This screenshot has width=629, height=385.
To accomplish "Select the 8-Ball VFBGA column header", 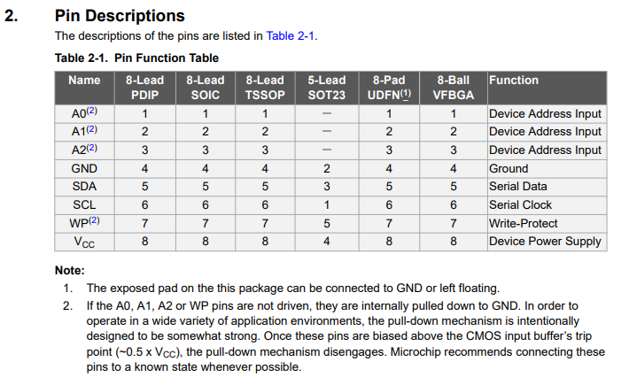I will 454,88.
